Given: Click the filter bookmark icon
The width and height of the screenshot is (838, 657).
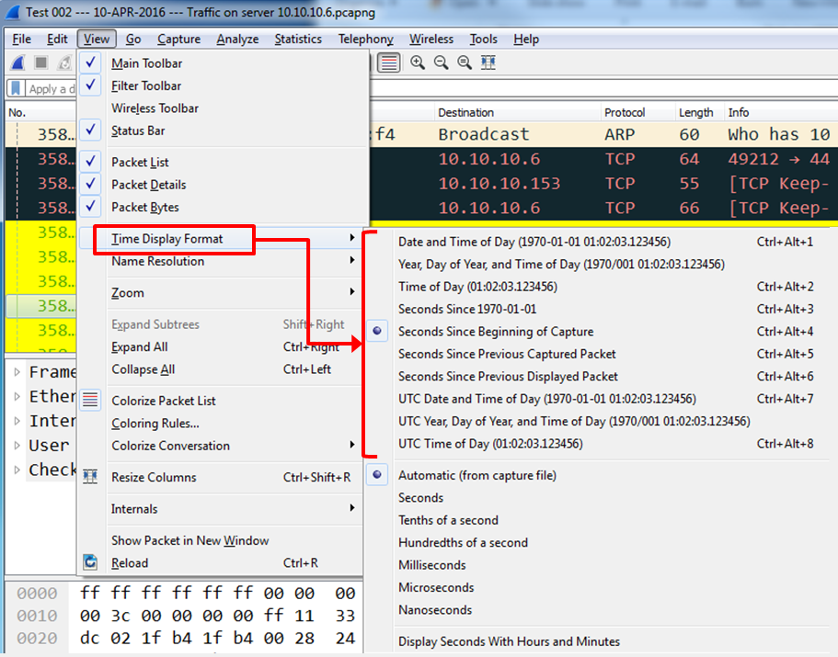Looking at the screenshot, I should (x=16, y=88).
